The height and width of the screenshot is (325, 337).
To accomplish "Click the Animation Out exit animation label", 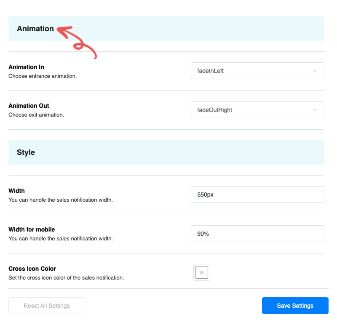I will point(29,106).
